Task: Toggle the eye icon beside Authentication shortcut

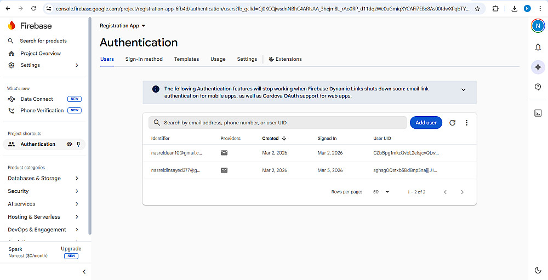Action: pos(70,144)
